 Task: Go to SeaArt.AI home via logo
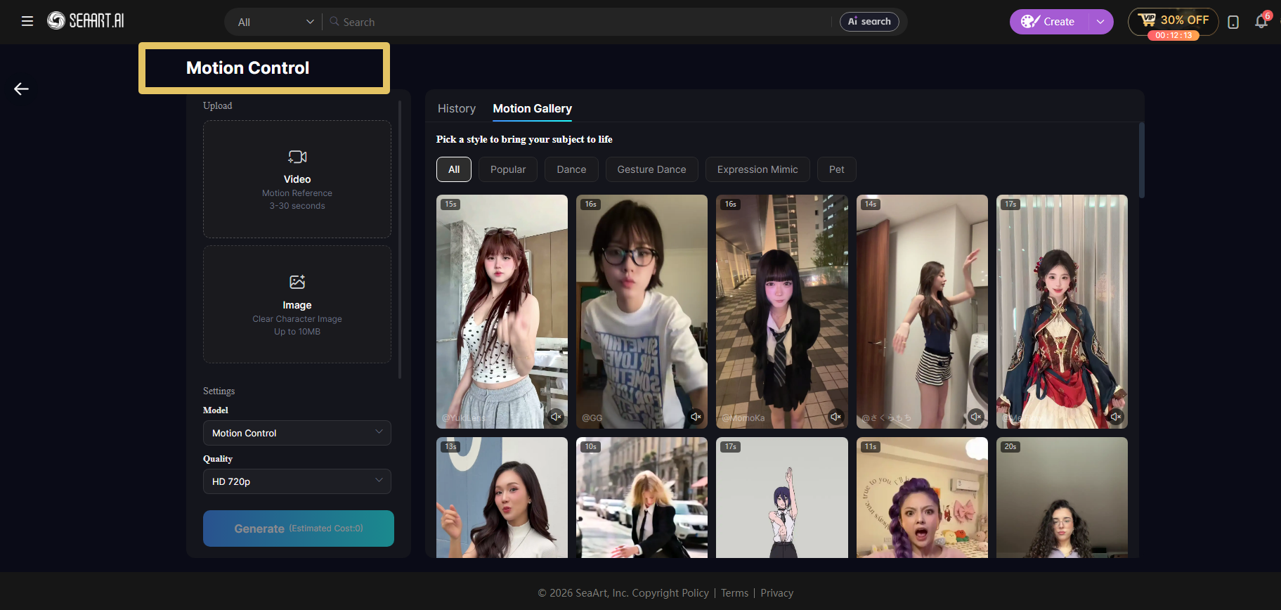86,21
